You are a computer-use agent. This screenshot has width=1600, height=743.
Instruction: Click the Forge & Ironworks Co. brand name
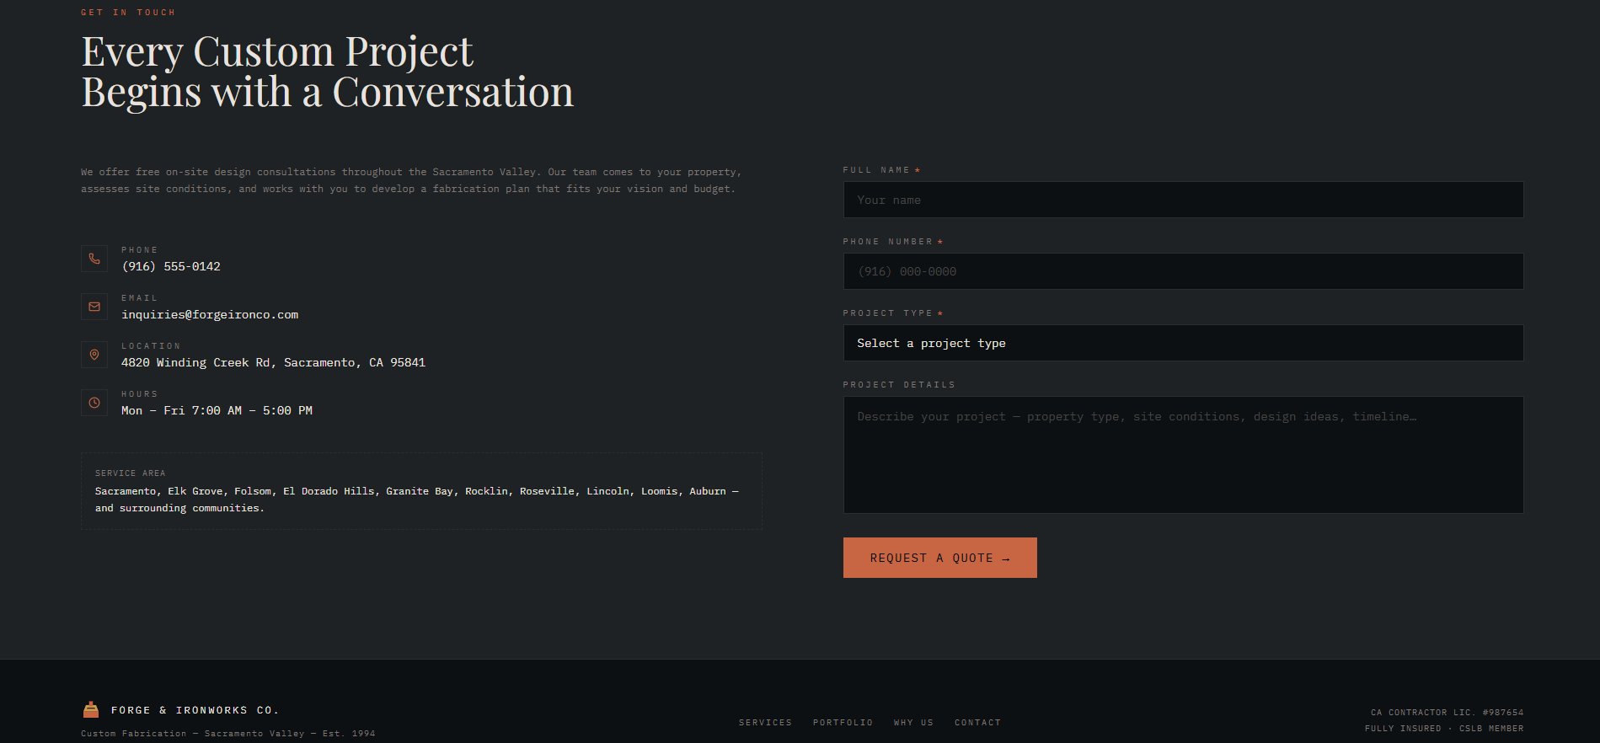pyautogui.click(x=195, y=710)
